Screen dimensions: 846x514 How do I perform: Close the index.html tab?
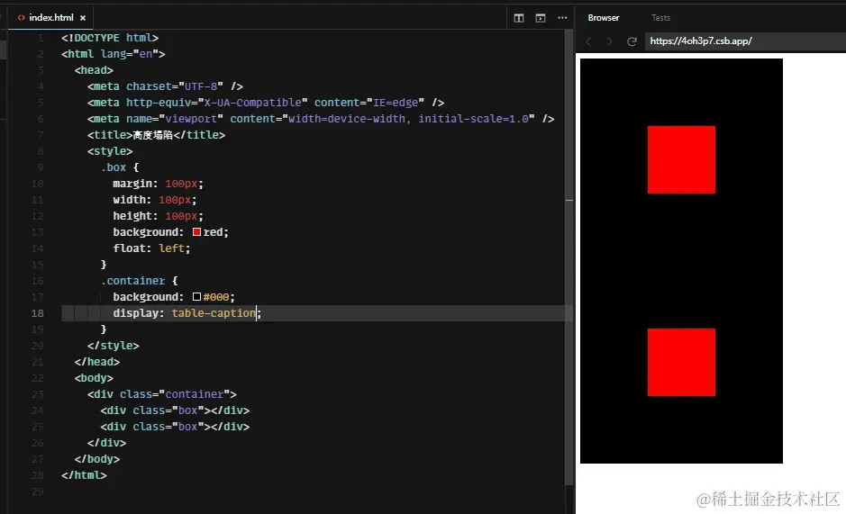coord(83,18)
